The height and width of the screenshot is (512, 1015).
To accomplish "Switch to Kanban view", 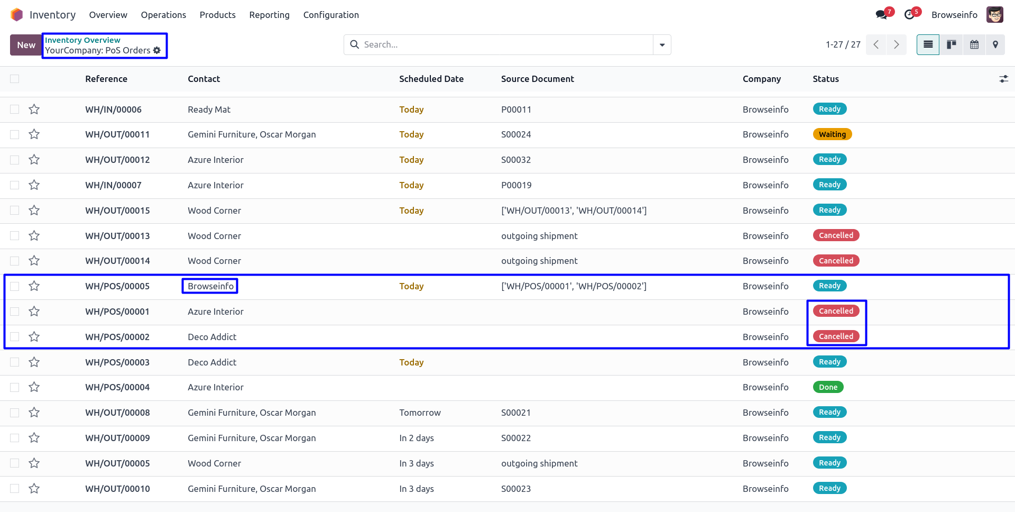I will tap(951, 45).
